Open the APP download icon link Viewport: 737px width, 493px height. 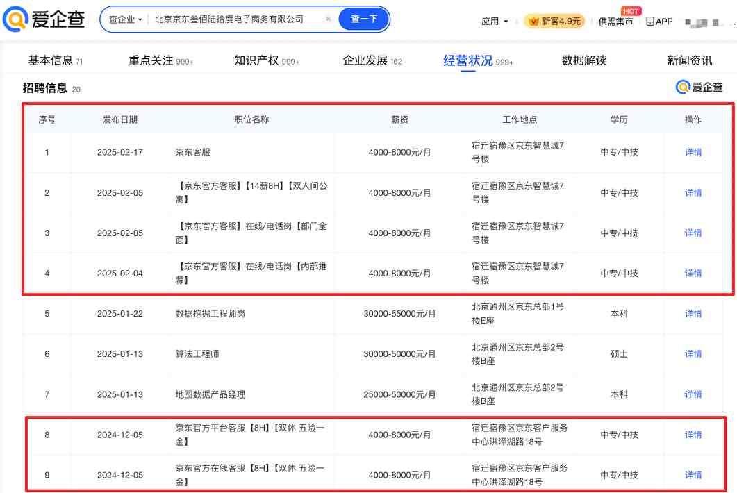(659, 22)
